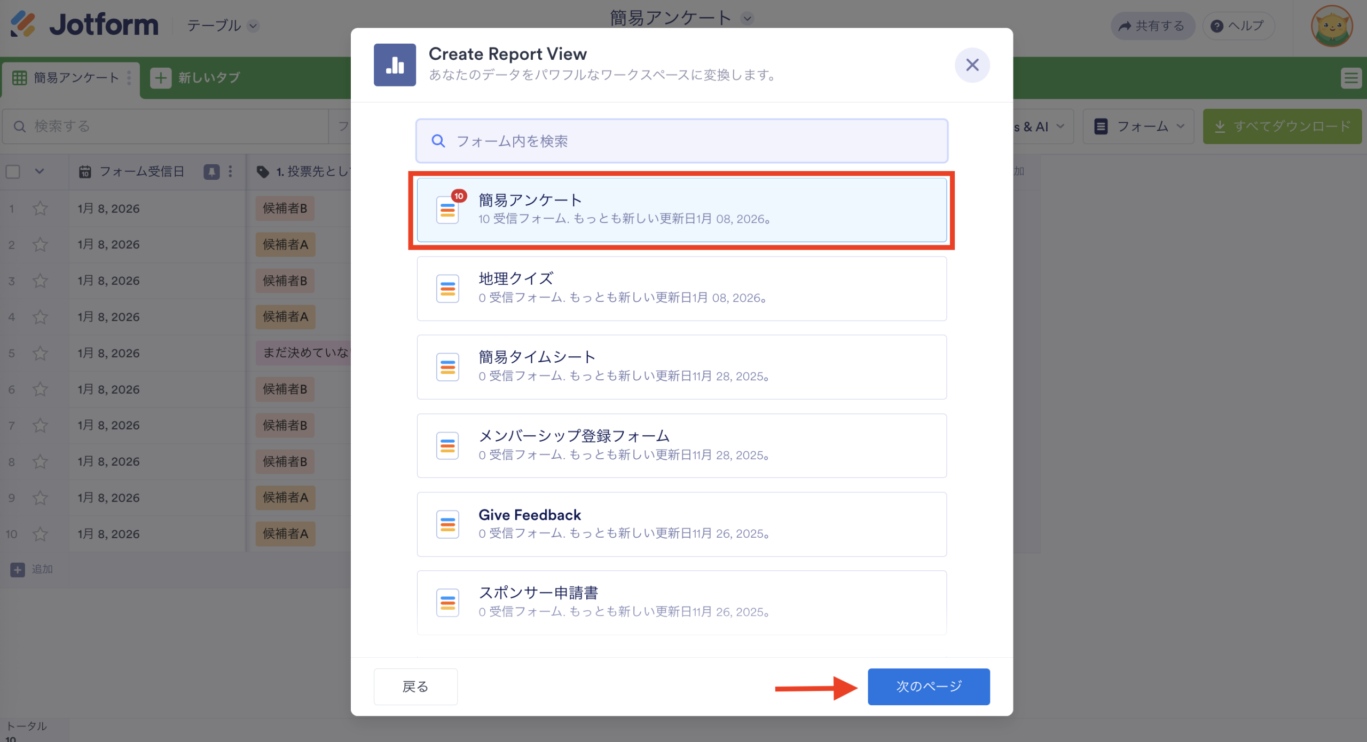This screenshot has height=742, width=1367.
Task: Click the three-dot menu on 簡易アンケート tab
Action: tap(129, 78)
